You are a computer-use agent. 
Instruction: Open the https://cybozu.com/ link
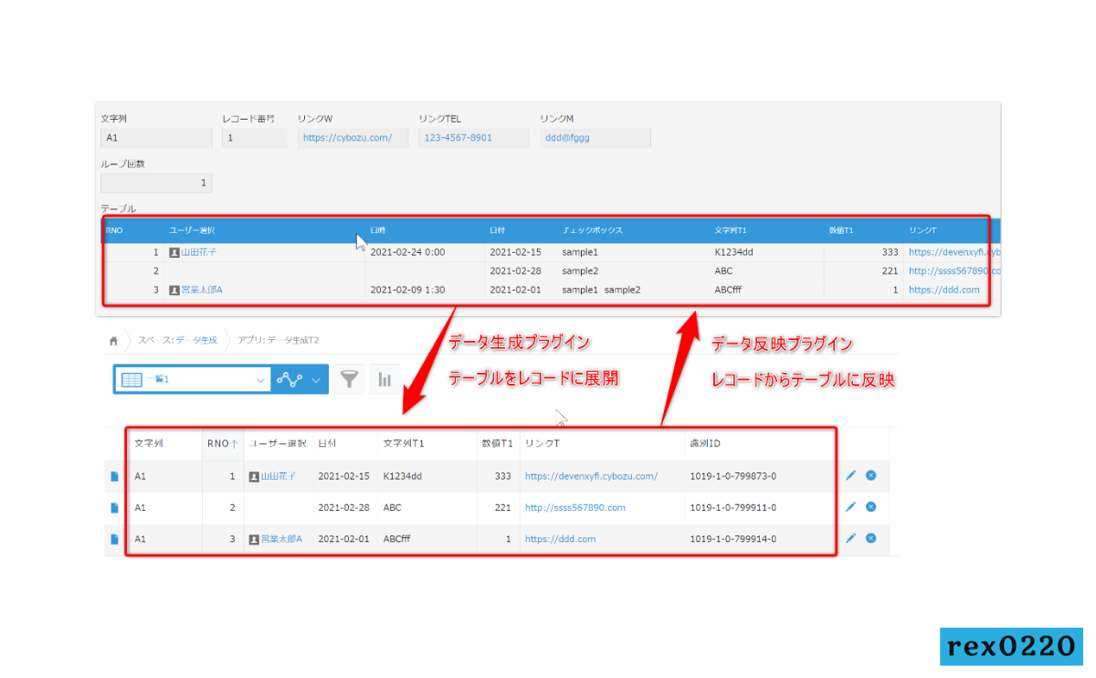(347, 138)
